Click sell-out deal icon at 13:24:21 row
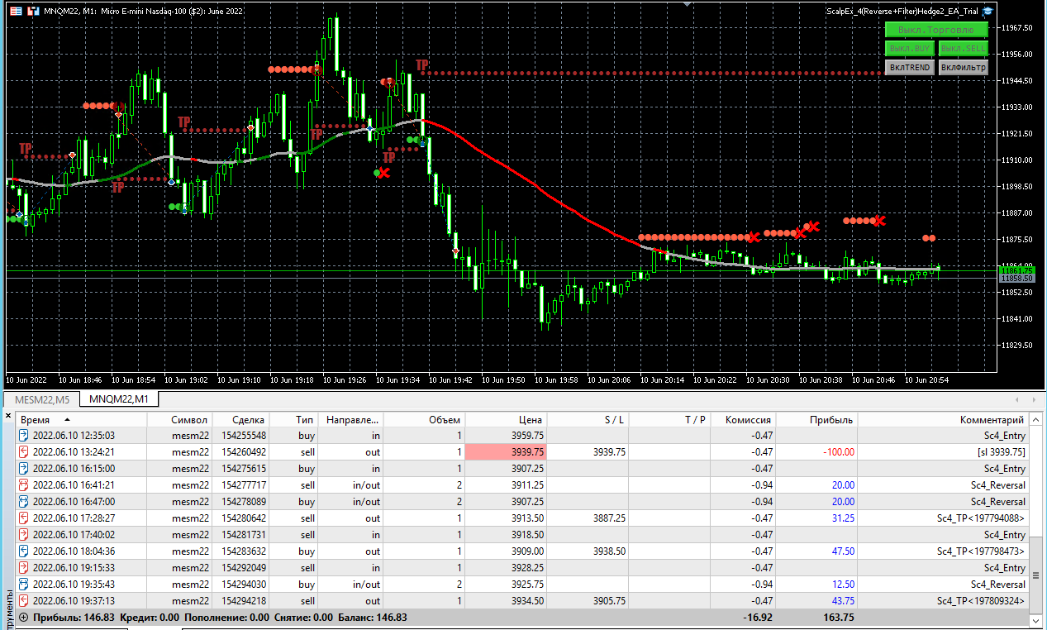The image size is (1047, 630). click(23, 452)
